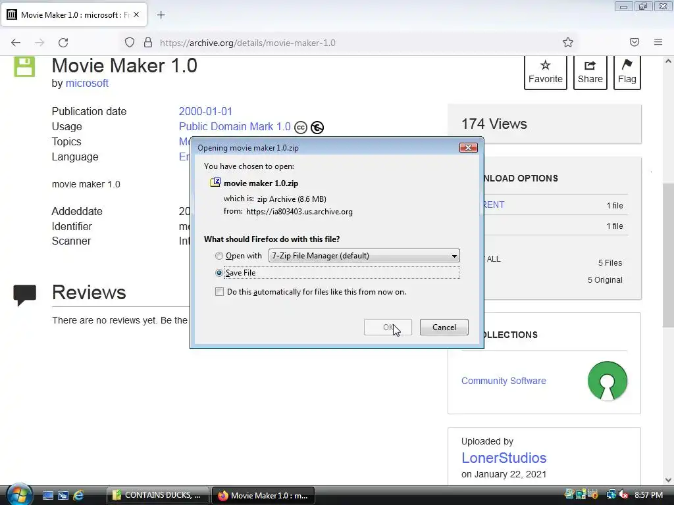Click the scrollbar down arrow

pos(668,480)
